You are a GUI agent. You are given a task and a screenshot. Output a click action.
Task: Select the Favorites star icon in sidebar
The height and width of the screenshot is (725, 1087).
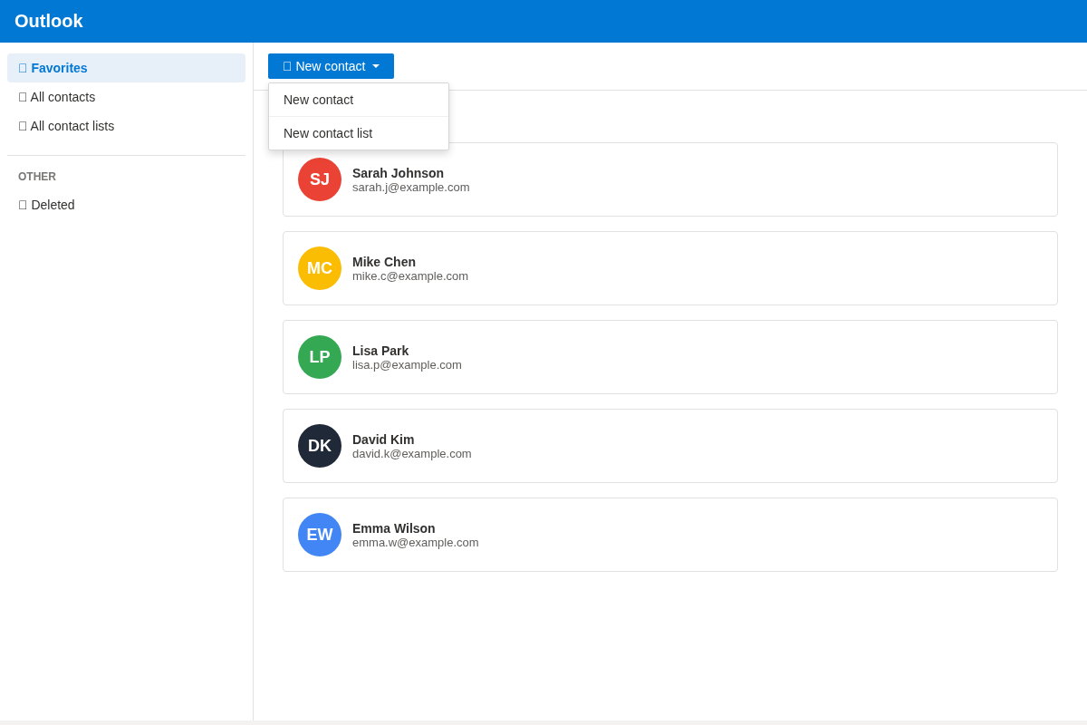(x=22, y=68)
